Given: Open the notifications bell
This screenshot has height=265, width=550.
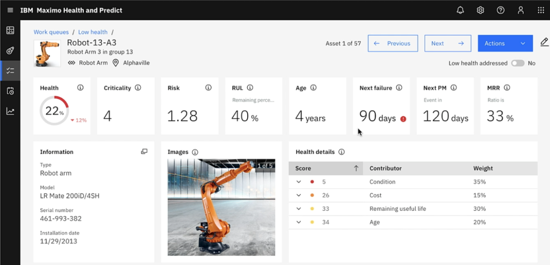Looking at the screenshot, I should tap(460, 10).
